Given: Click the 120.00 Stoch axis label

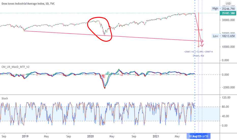Looking at the screenshot, I should (x=226, y=97).
